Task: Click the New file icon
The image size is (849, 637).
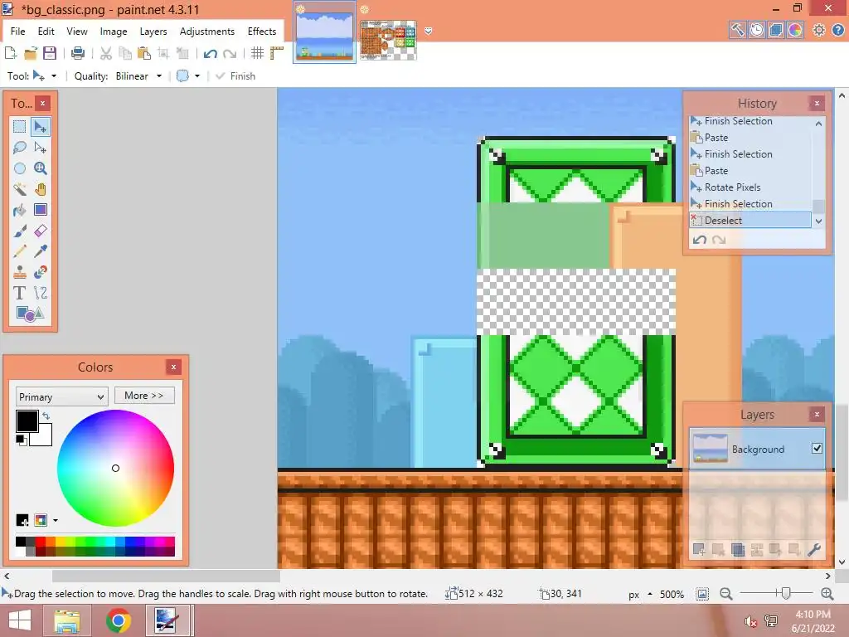Action: coord(11,53)
